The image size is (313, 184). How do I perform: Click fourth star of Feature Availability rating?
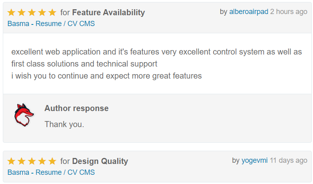(x=42, y=12)
